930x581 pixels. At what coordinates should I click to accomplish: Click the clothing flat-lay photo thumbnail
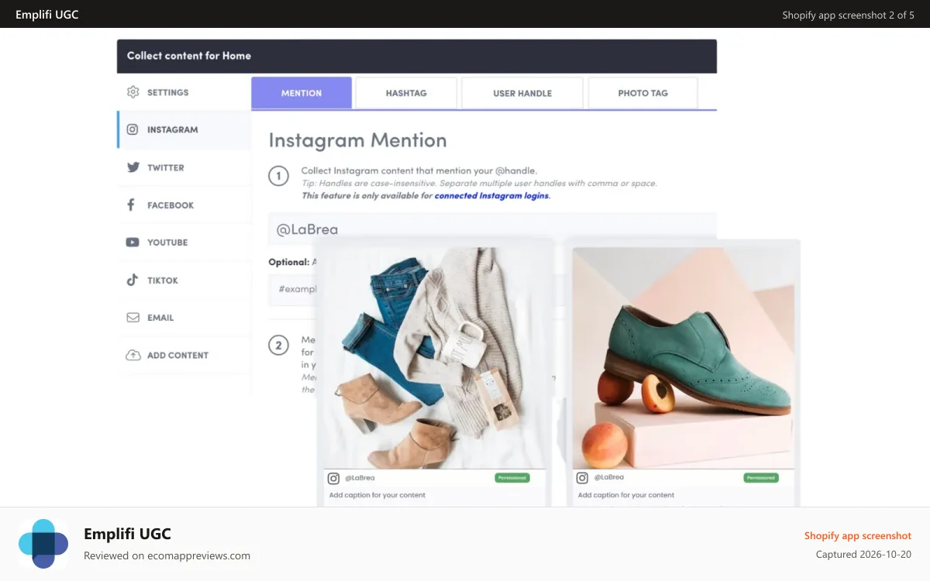[x=435, y=358]
